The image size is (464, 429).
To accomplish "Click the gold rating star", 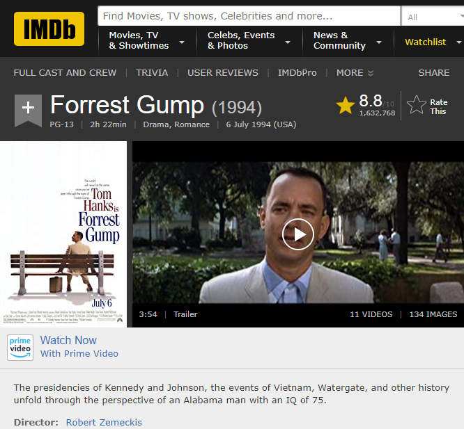I will (346, 105).
